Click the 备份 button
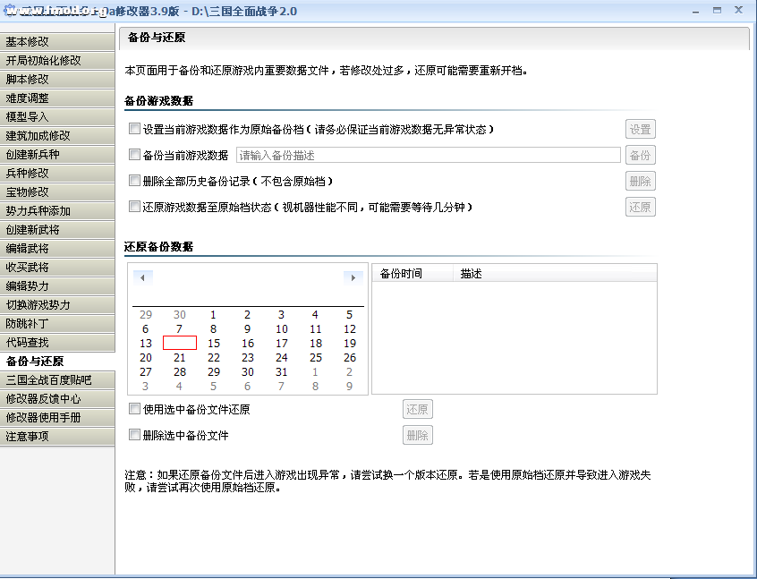This screenshot has height=579, width=757. [x=640, y=155]
